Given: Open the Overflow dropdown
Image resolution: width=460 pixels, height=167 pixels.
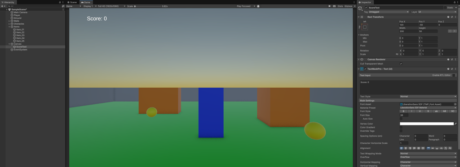Looking at the screenshot, I should pyautogui.click(x=428, y=157).
